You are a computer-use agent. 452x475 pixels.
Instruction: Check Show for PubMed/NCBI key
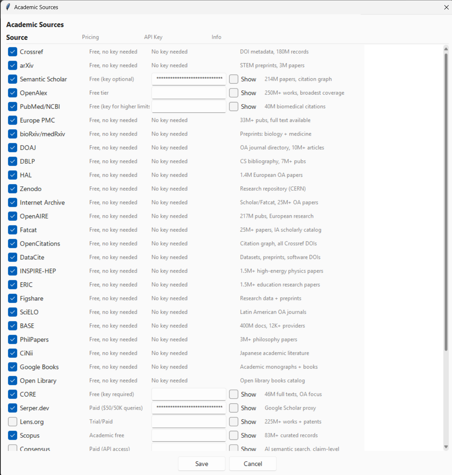pyautogui.click(x=234, y=107)
